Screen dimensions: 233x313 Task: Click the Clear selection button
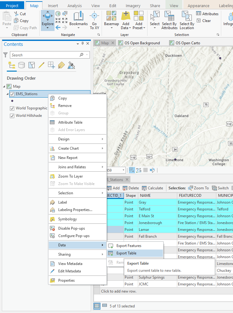(204, 21)
